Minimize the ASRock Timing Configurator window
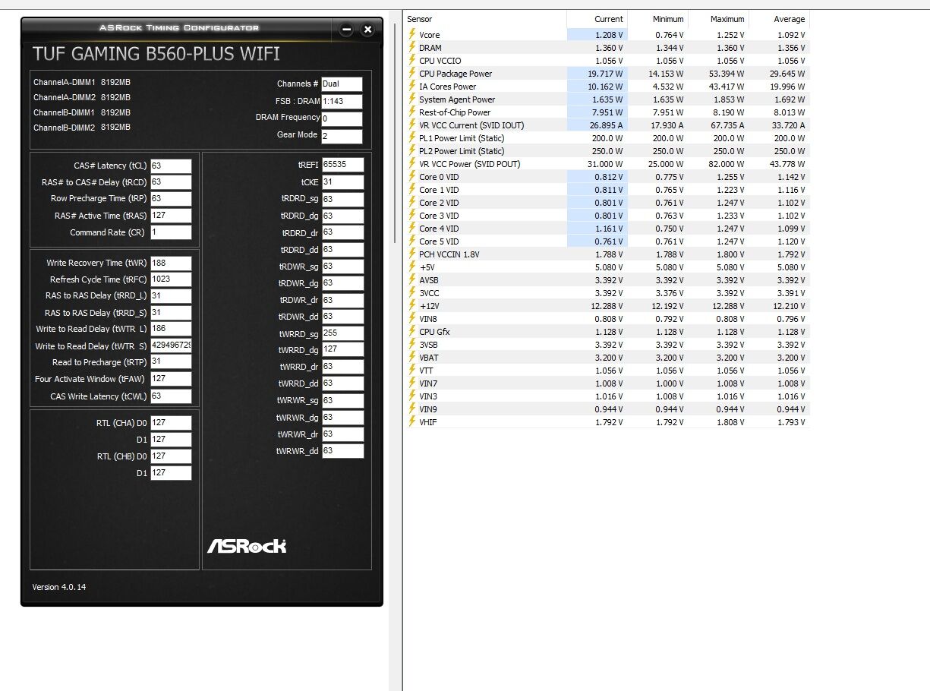 346,30
